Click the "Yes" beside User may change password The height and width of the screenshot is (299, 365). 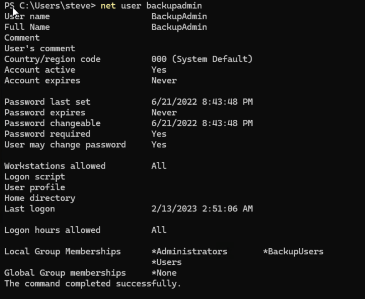click(x=159, y=145)
